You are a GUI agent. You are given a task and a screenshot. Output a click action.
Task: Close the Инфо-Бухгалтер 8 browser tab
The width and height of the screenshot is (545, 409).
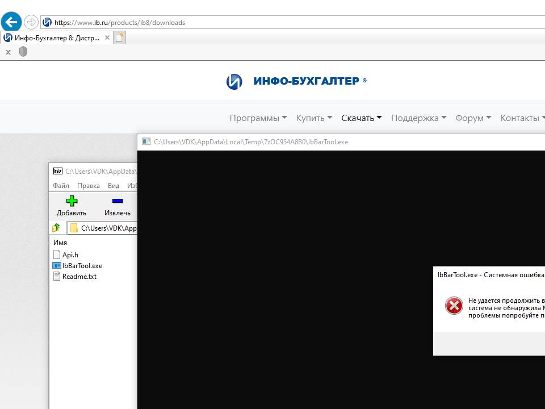pos(107,37)
